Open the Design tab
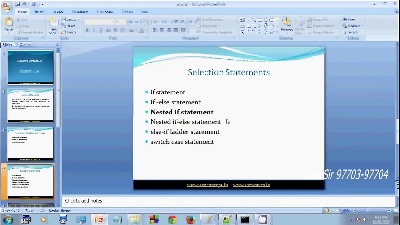Screen dimensions: 400x225 coord(57,12)
